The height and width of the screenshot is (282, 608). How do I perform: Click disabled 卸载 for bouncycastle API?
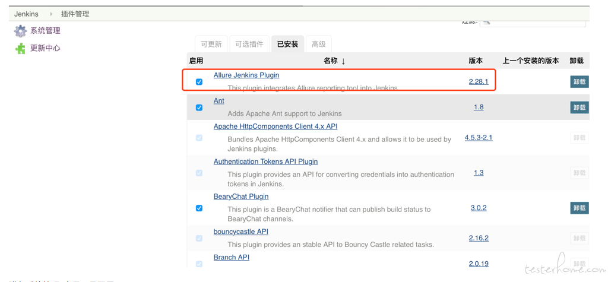579,238
